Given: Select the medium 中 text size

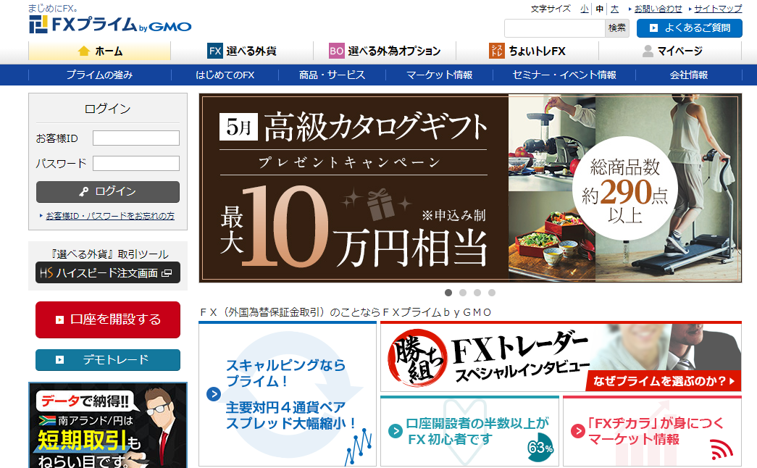Looking at the screenshot, I should coord(600,9).
